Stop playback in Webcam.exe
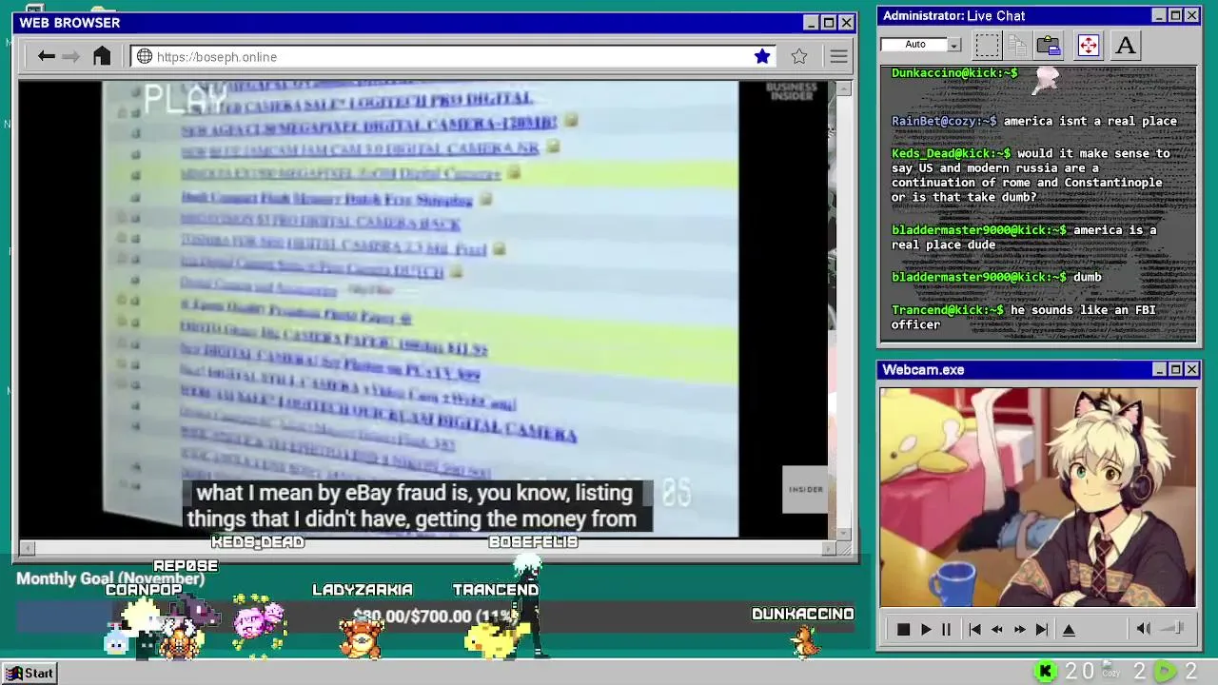This screenshot has height=685, width=1218. click(x=903, y=630)
